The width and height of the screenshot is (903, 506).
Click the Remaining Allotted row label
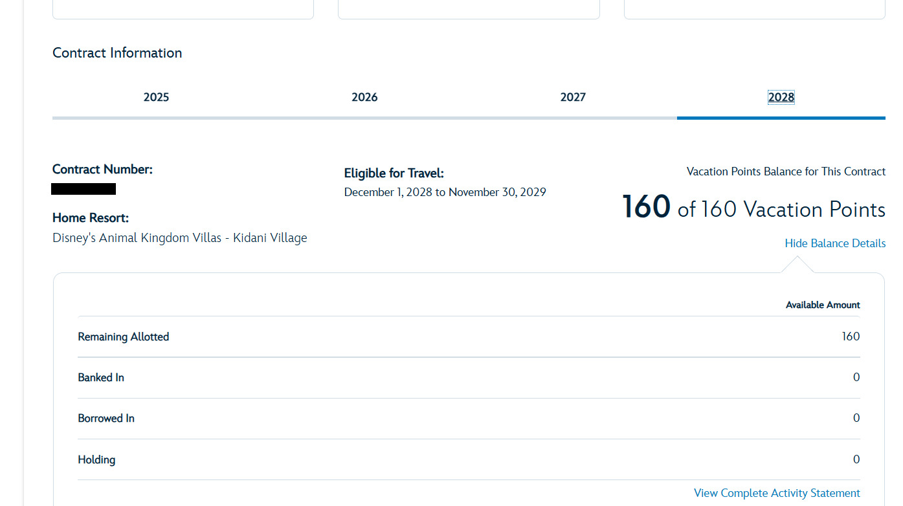tap(124, 337)
